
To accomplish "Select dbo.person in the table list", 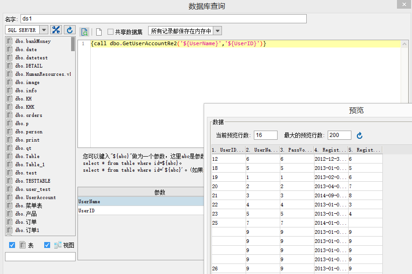I will coord(29,132).
